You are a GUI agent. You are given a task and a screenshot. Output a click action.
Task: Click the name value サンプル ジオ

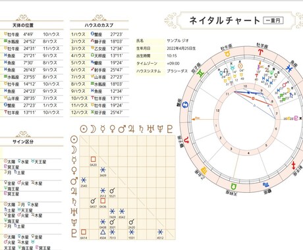click(178, 41)
